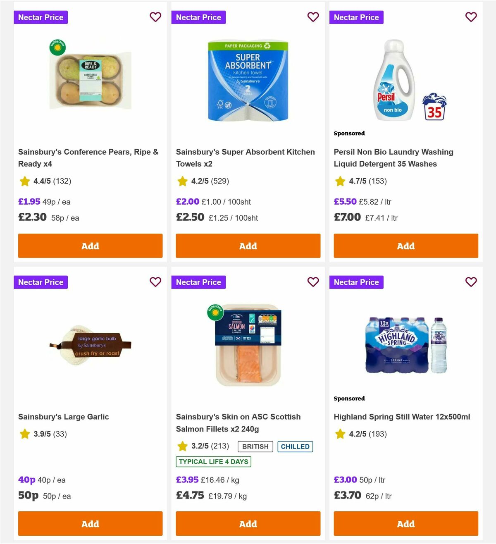The height and width of the screenshot is (544, 496).
Task: Toggle favourite status on the salmon fillets
Action: (x=313, y=282)
